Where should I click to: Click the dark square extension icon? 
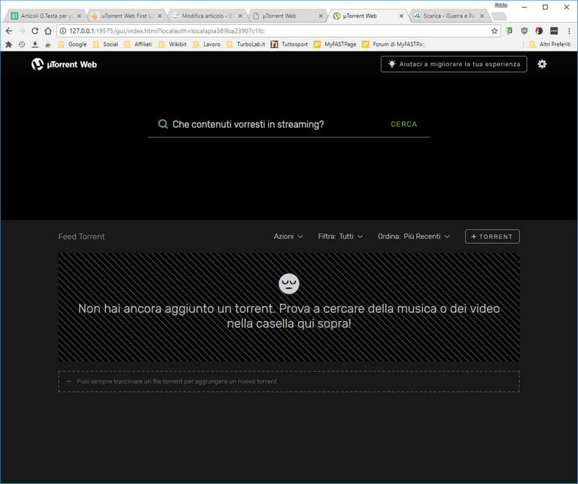coord(554,31)
